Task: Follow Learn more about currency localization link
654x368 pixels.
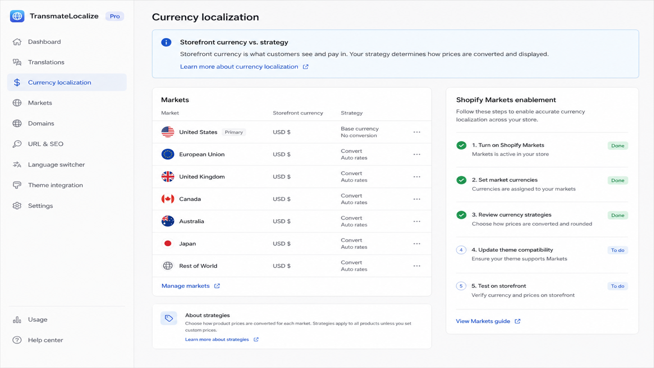Action: point(244,67)
